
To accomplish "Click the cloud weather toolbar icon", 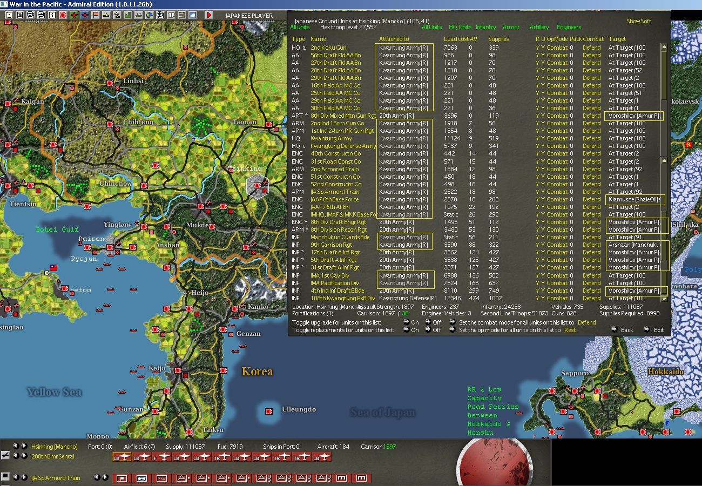I will tap(193, 15).
